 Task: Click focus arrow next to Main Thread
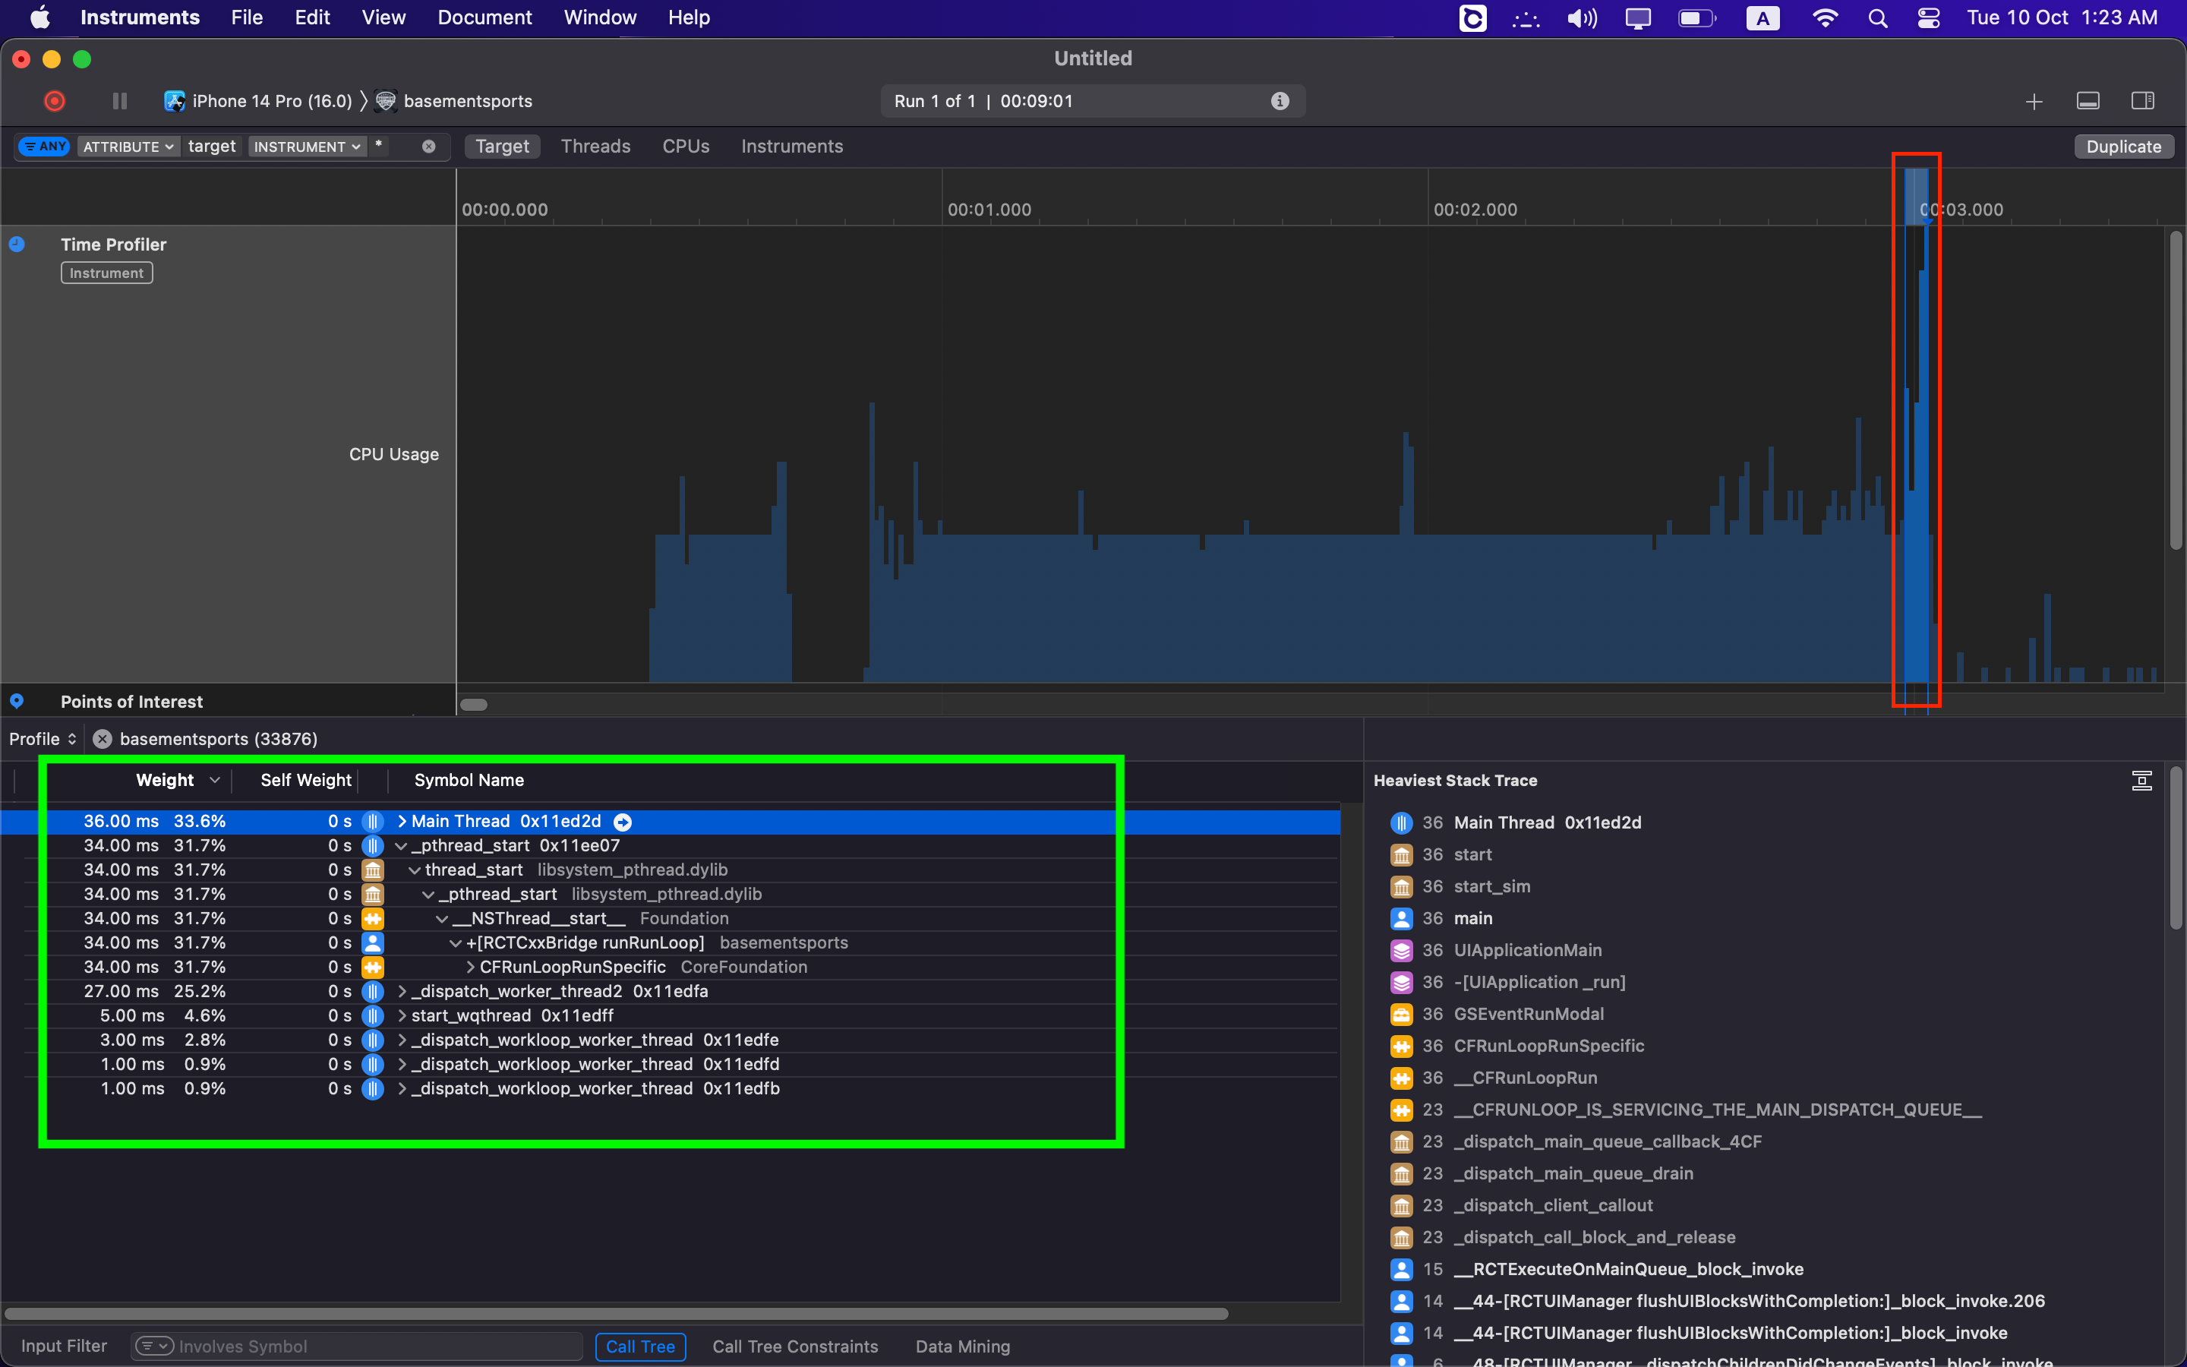point(623,822)
